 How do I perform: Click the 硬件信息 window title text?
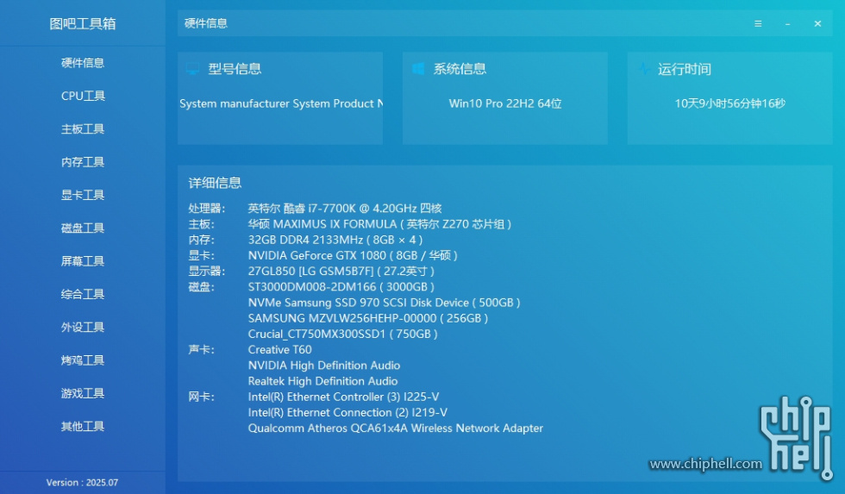coord(206,23)
